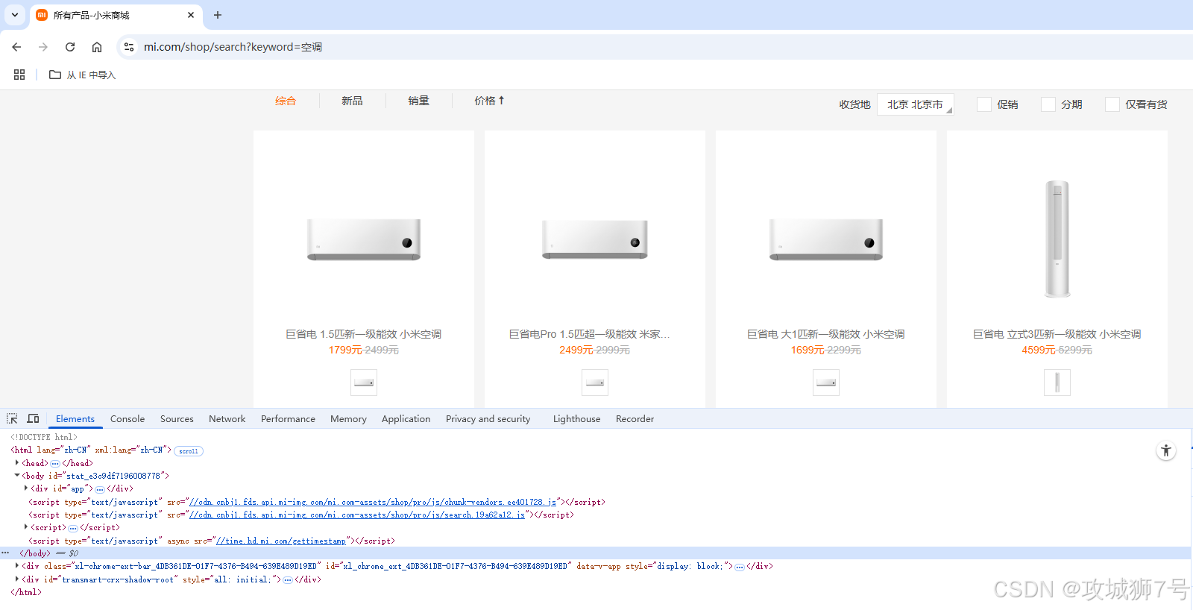The height and width of the screenshot is (610, 1193).
Task: Activate DevTools element inspector icon
Action: pos(12,418)
